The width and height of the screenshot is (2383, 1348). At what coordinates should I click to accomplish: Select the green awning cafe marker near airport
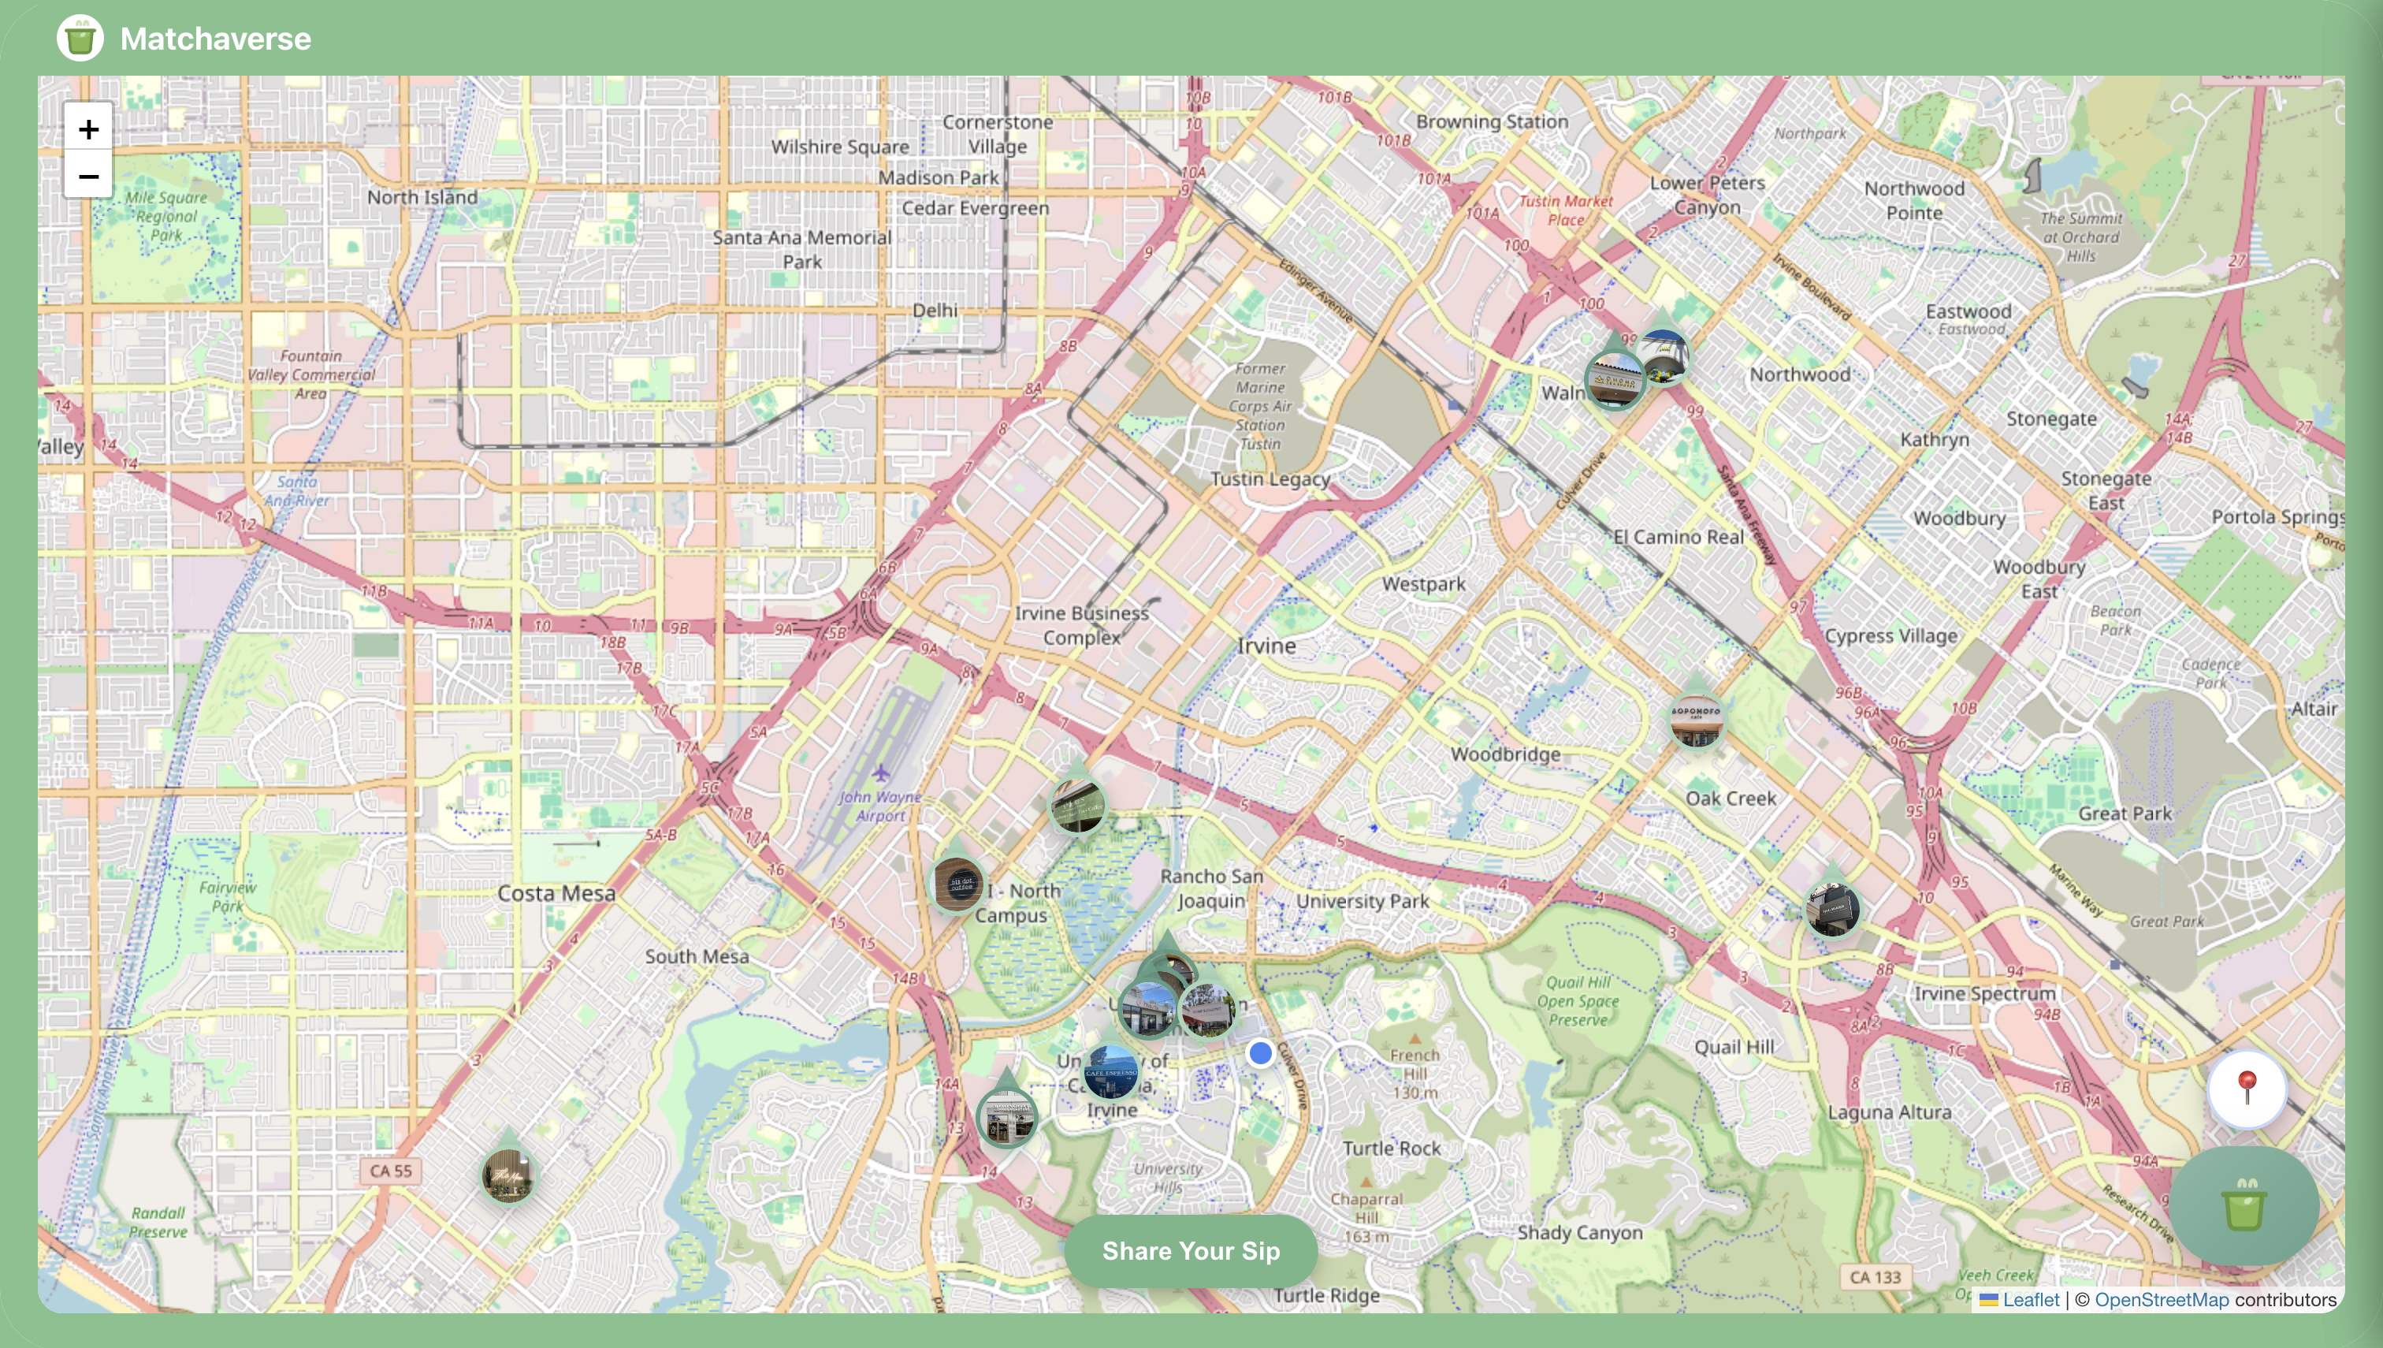point(1077,805)
